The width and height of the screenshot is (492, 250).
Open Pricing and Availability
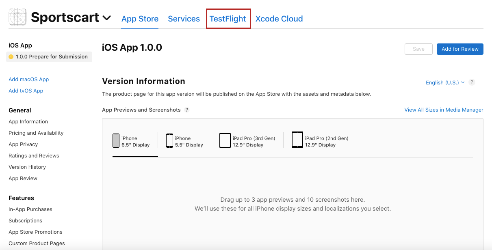[36, 133]
